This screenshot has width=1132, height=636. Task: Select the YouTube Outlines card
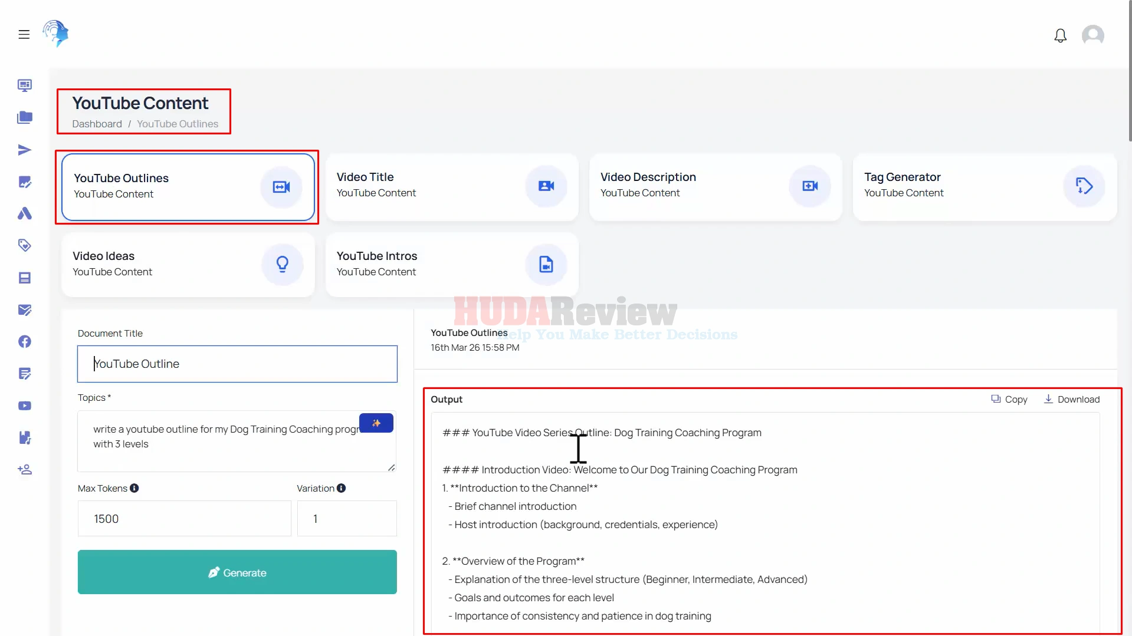pos(188,187)
